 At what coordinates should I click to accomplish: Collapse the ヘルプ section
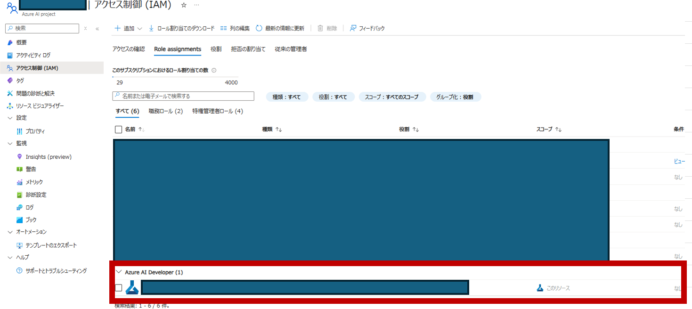(x=10, y=258)
